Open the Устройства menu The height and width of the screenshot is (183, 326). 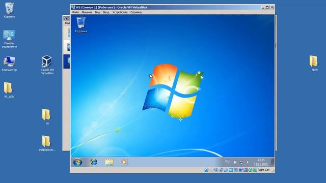tap(120, 12)
